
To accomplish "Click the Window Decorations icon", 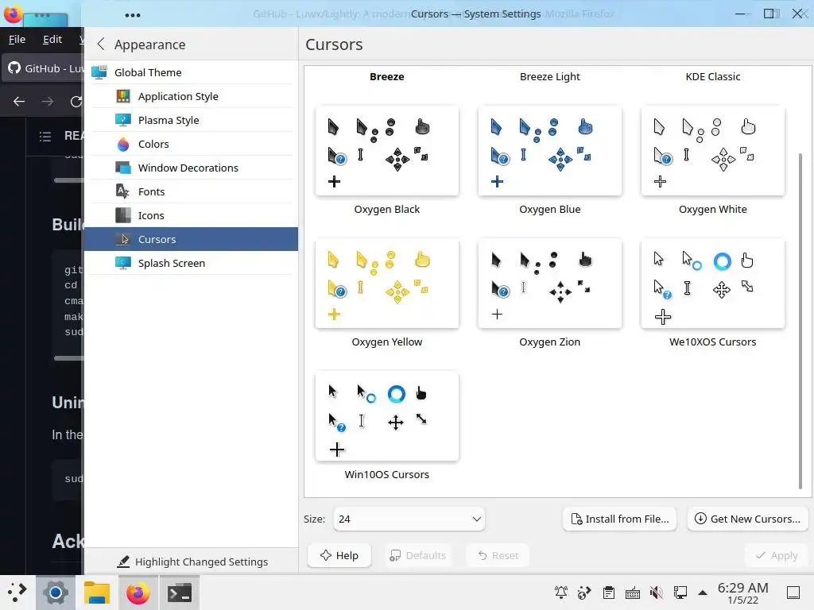I will (x=123, y=168).
